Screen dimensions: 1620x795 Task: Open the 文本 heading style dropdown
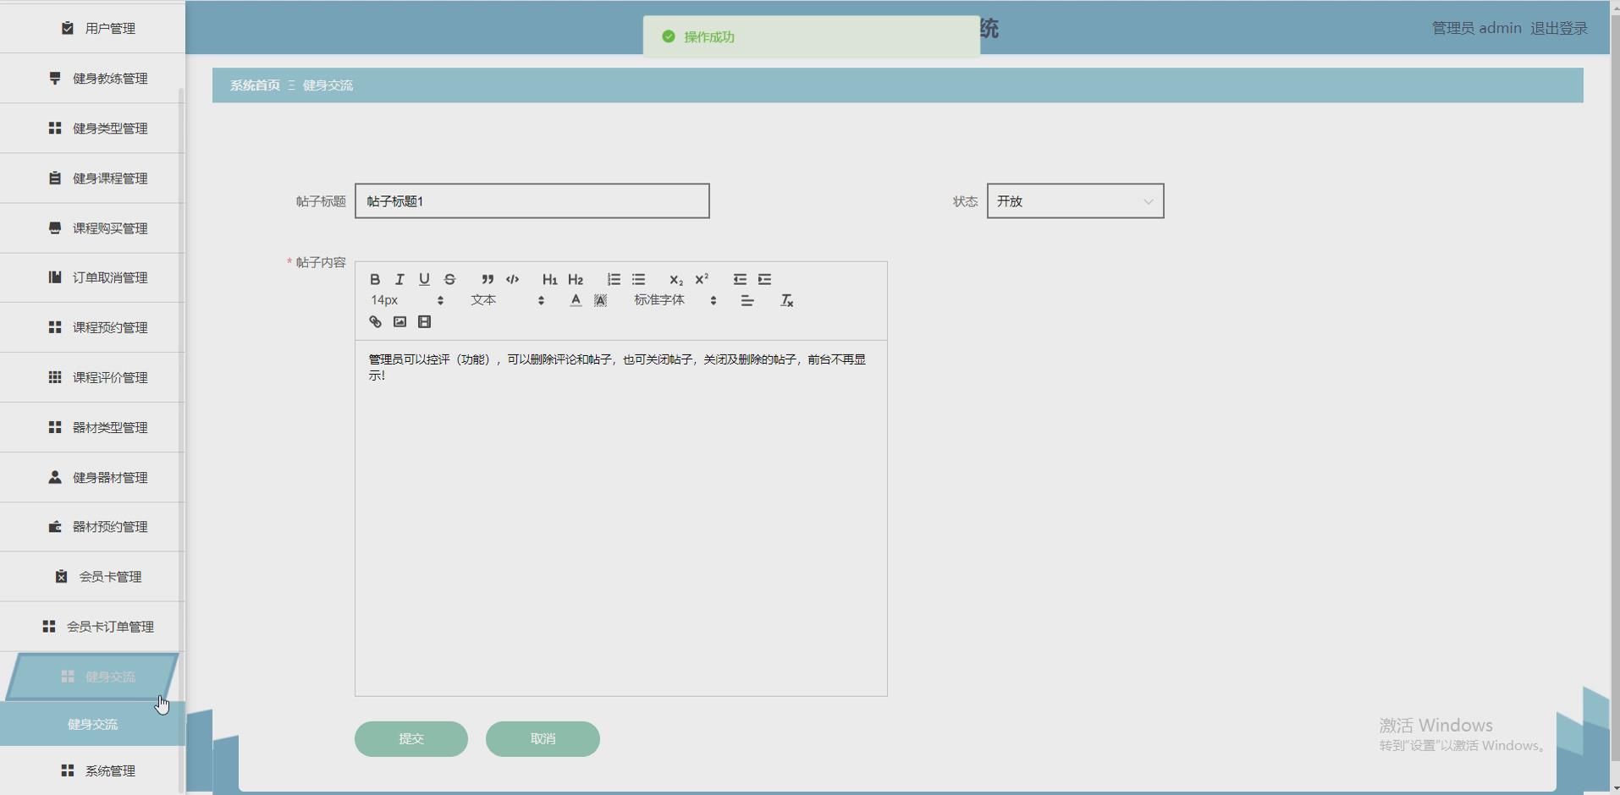507,300
